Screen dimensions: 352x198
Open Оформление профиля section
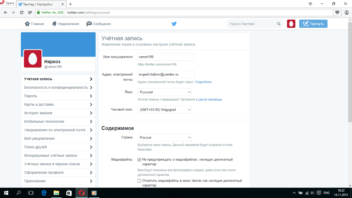pyautogui.click(x=58, y=172)
